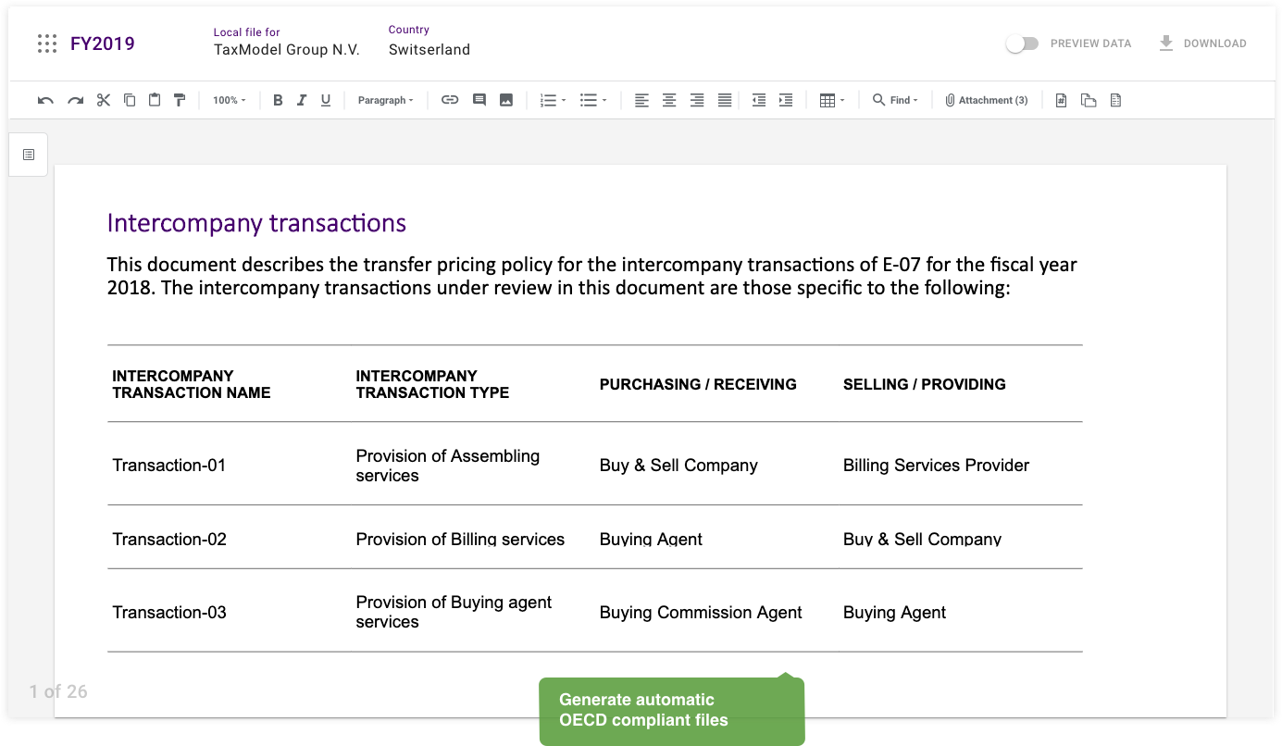
Task: Click the page number document icon
Action: pos(1062,100)
